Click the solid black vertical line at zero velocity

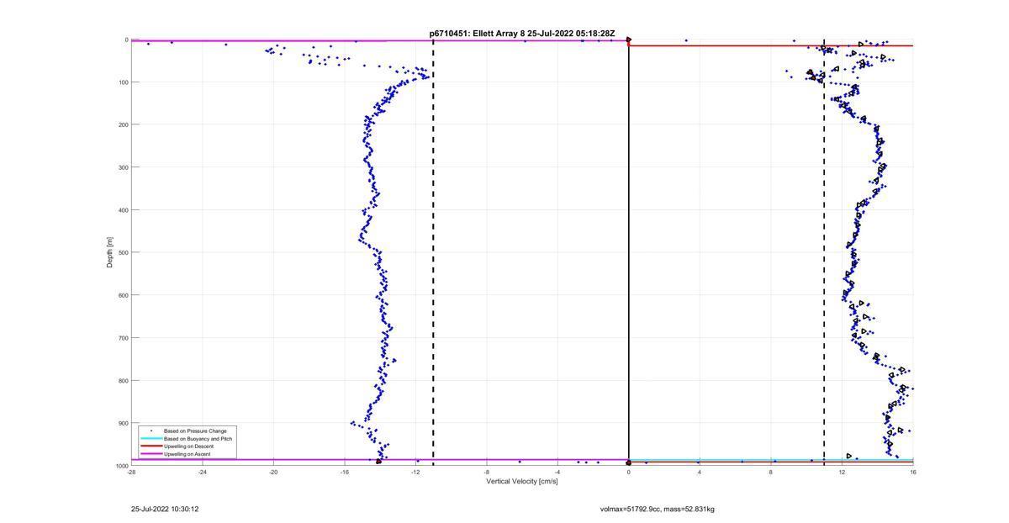(x=629, y=252)
